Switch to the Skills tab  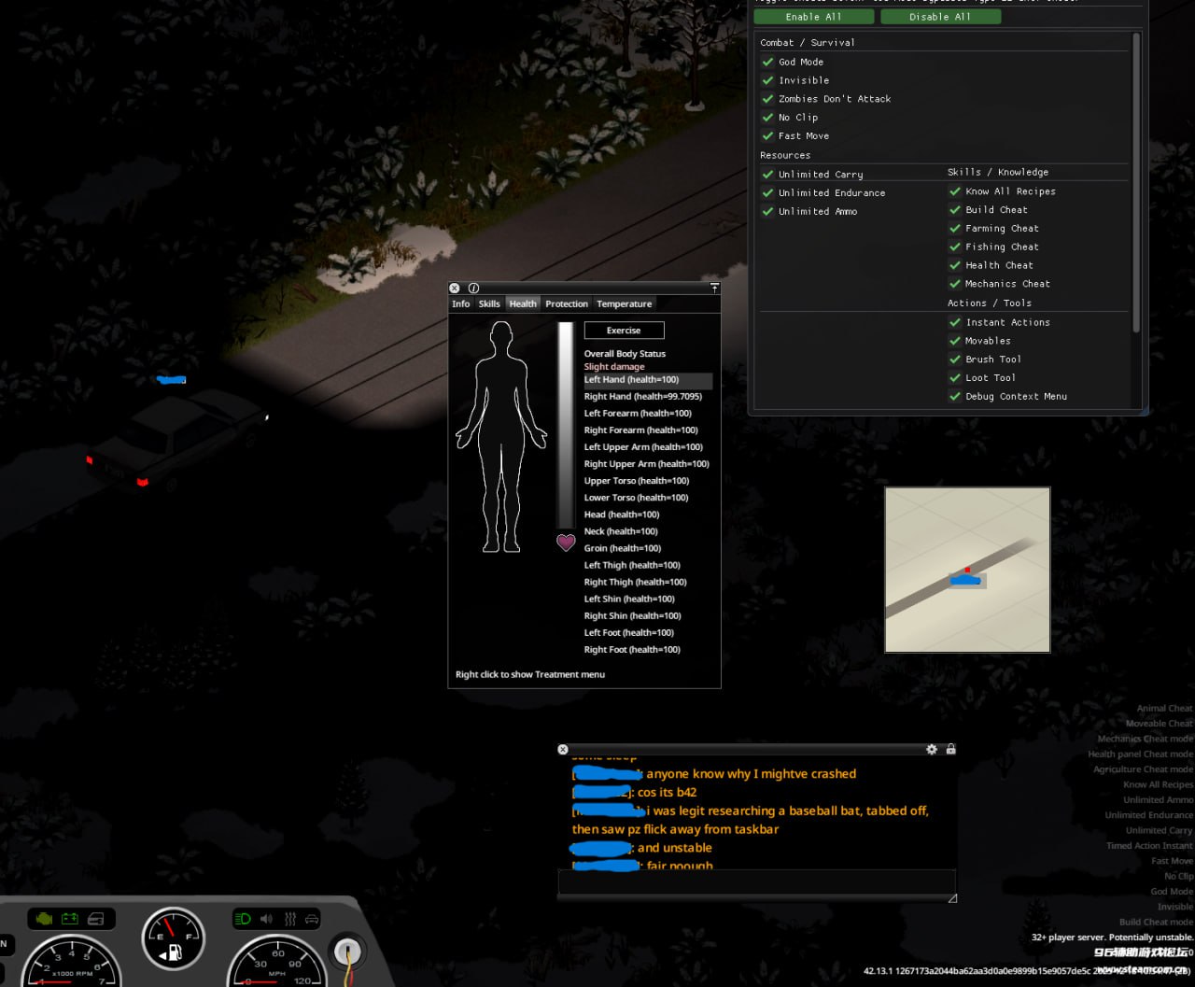point(489,303)
